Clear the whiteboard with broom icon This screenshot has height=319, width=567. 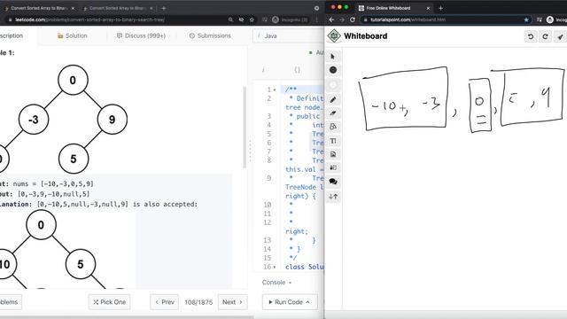click(x=560, y=36)
